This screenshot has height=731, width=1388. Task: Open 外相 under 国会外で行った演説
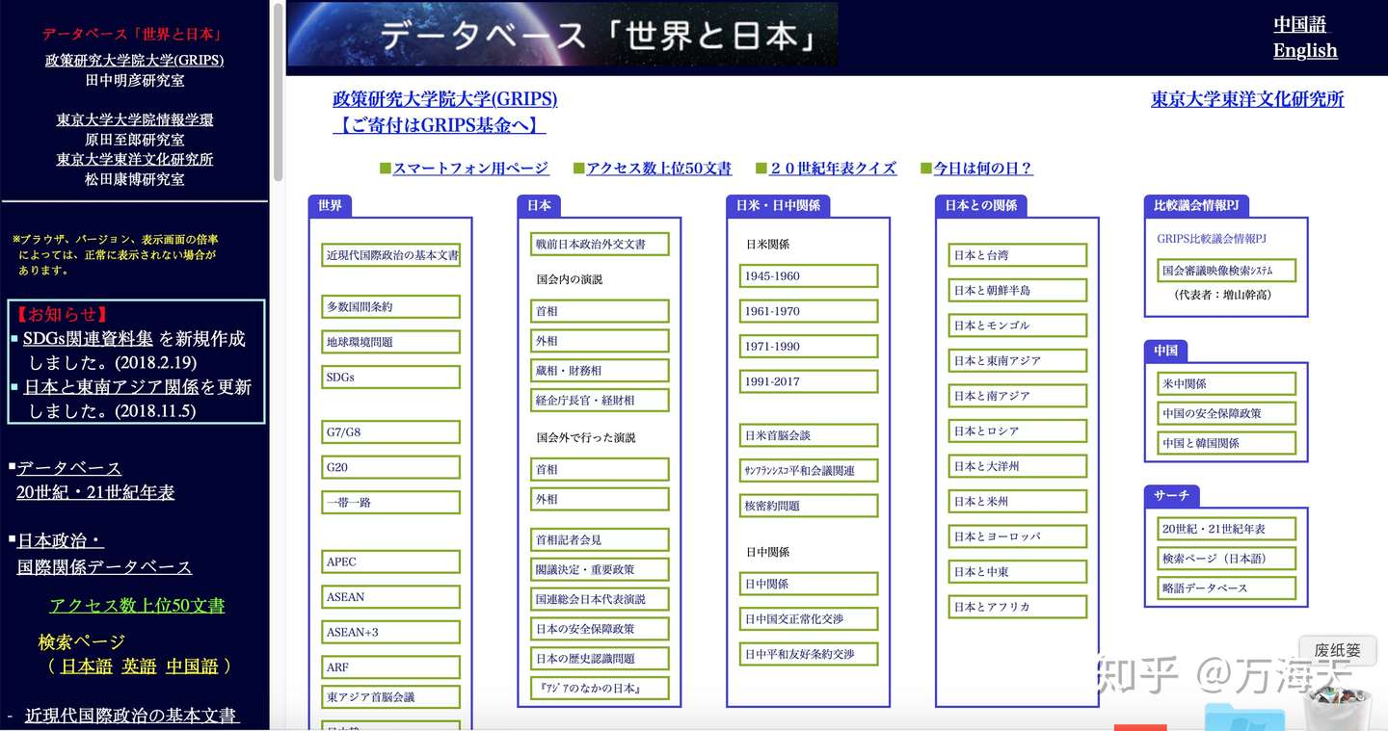tap(600, 499)
